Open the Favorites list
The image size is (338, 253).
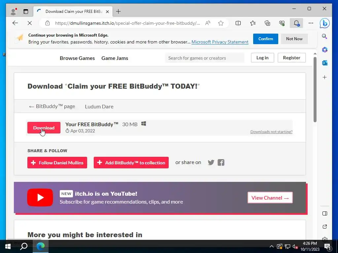(x=253, y=23)
